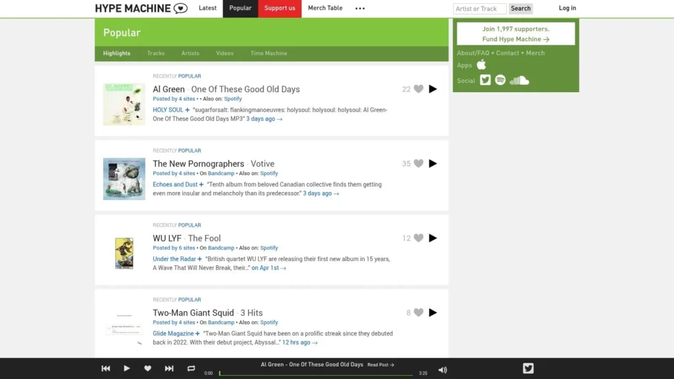Viewport: 674px width, 379px height.
Task: Open WU LYF tarot card thumbnail
Action: [x=124, y=253]
